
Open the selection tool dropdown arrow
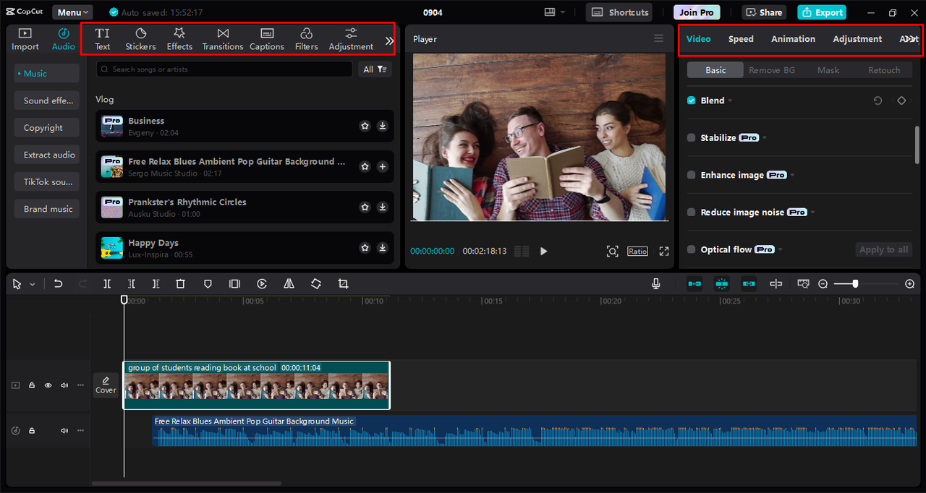[33, 285]
